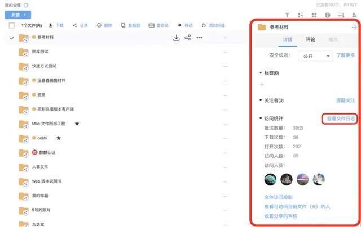Screen dimensions: 361x227
Task: Click share icon in 参考材料 row
Action: [188, 38]
